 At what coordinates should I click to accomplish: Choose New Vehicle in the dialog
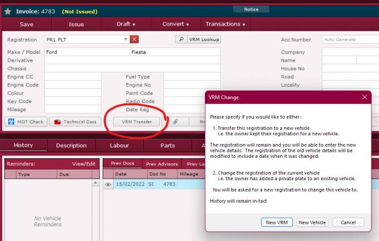(313, 222)
